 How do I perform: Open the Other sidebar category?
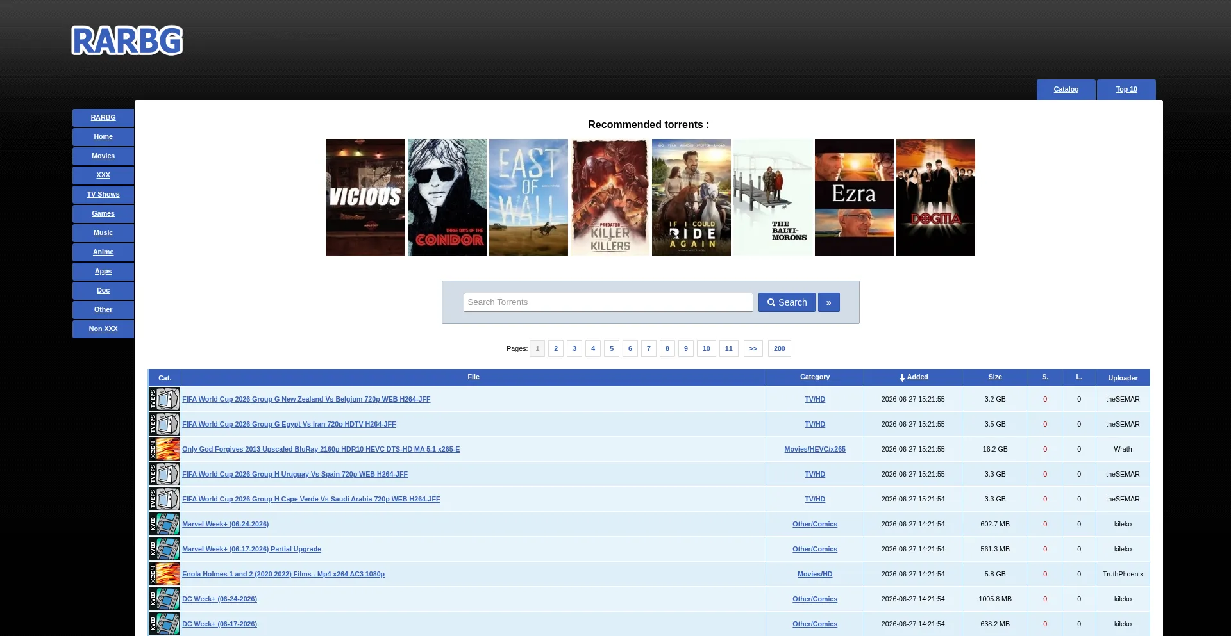103,310
